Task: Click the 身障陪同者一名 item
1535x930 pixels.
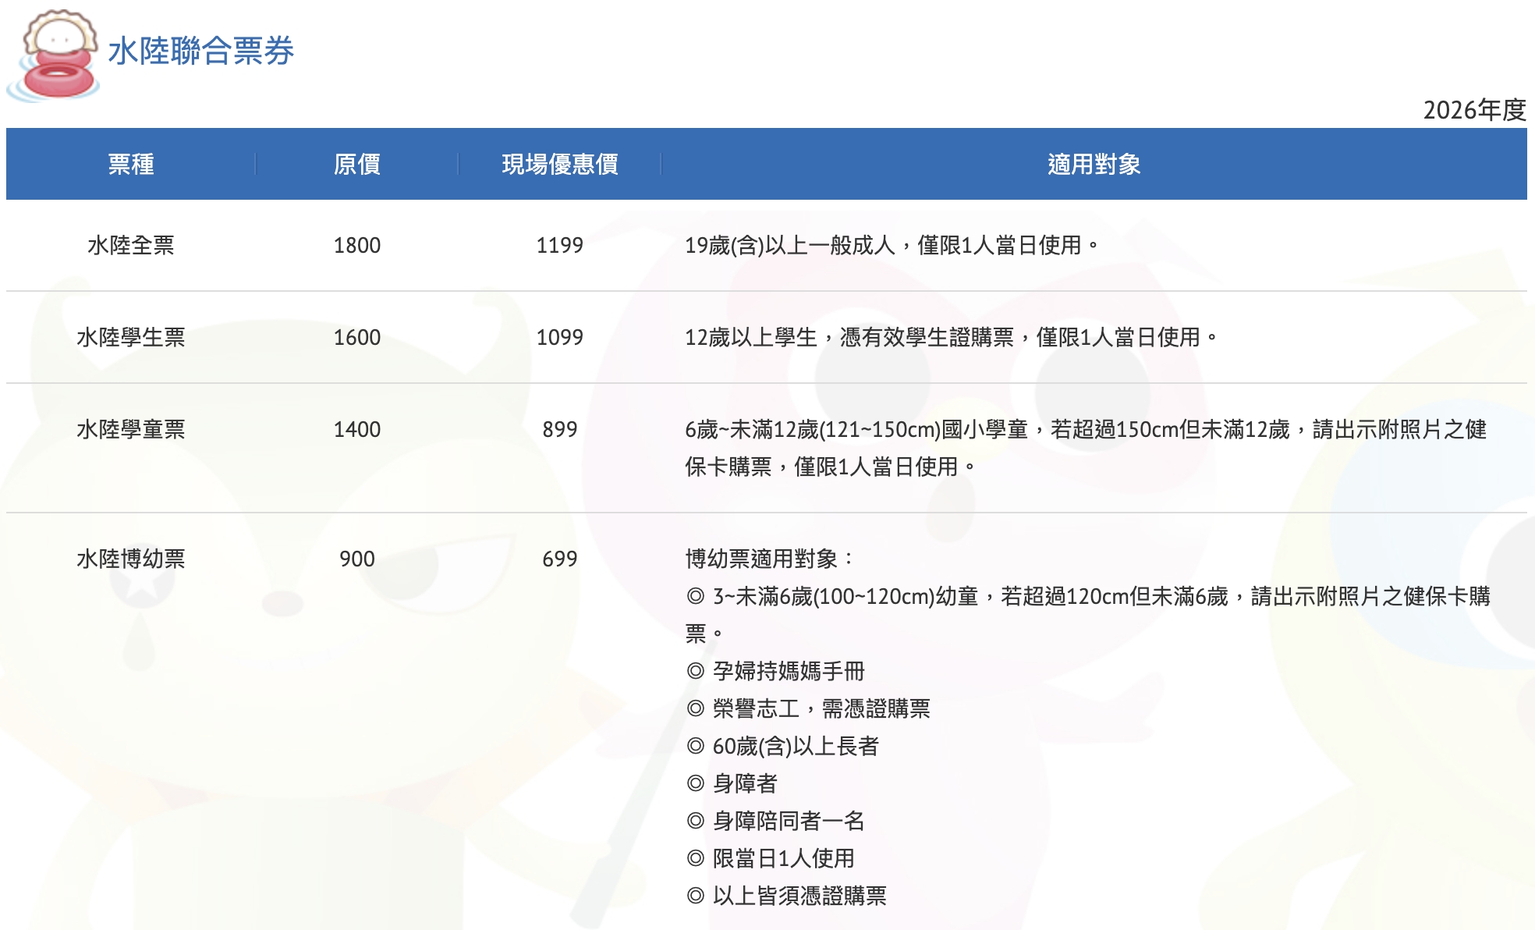Action: (776, 822)
